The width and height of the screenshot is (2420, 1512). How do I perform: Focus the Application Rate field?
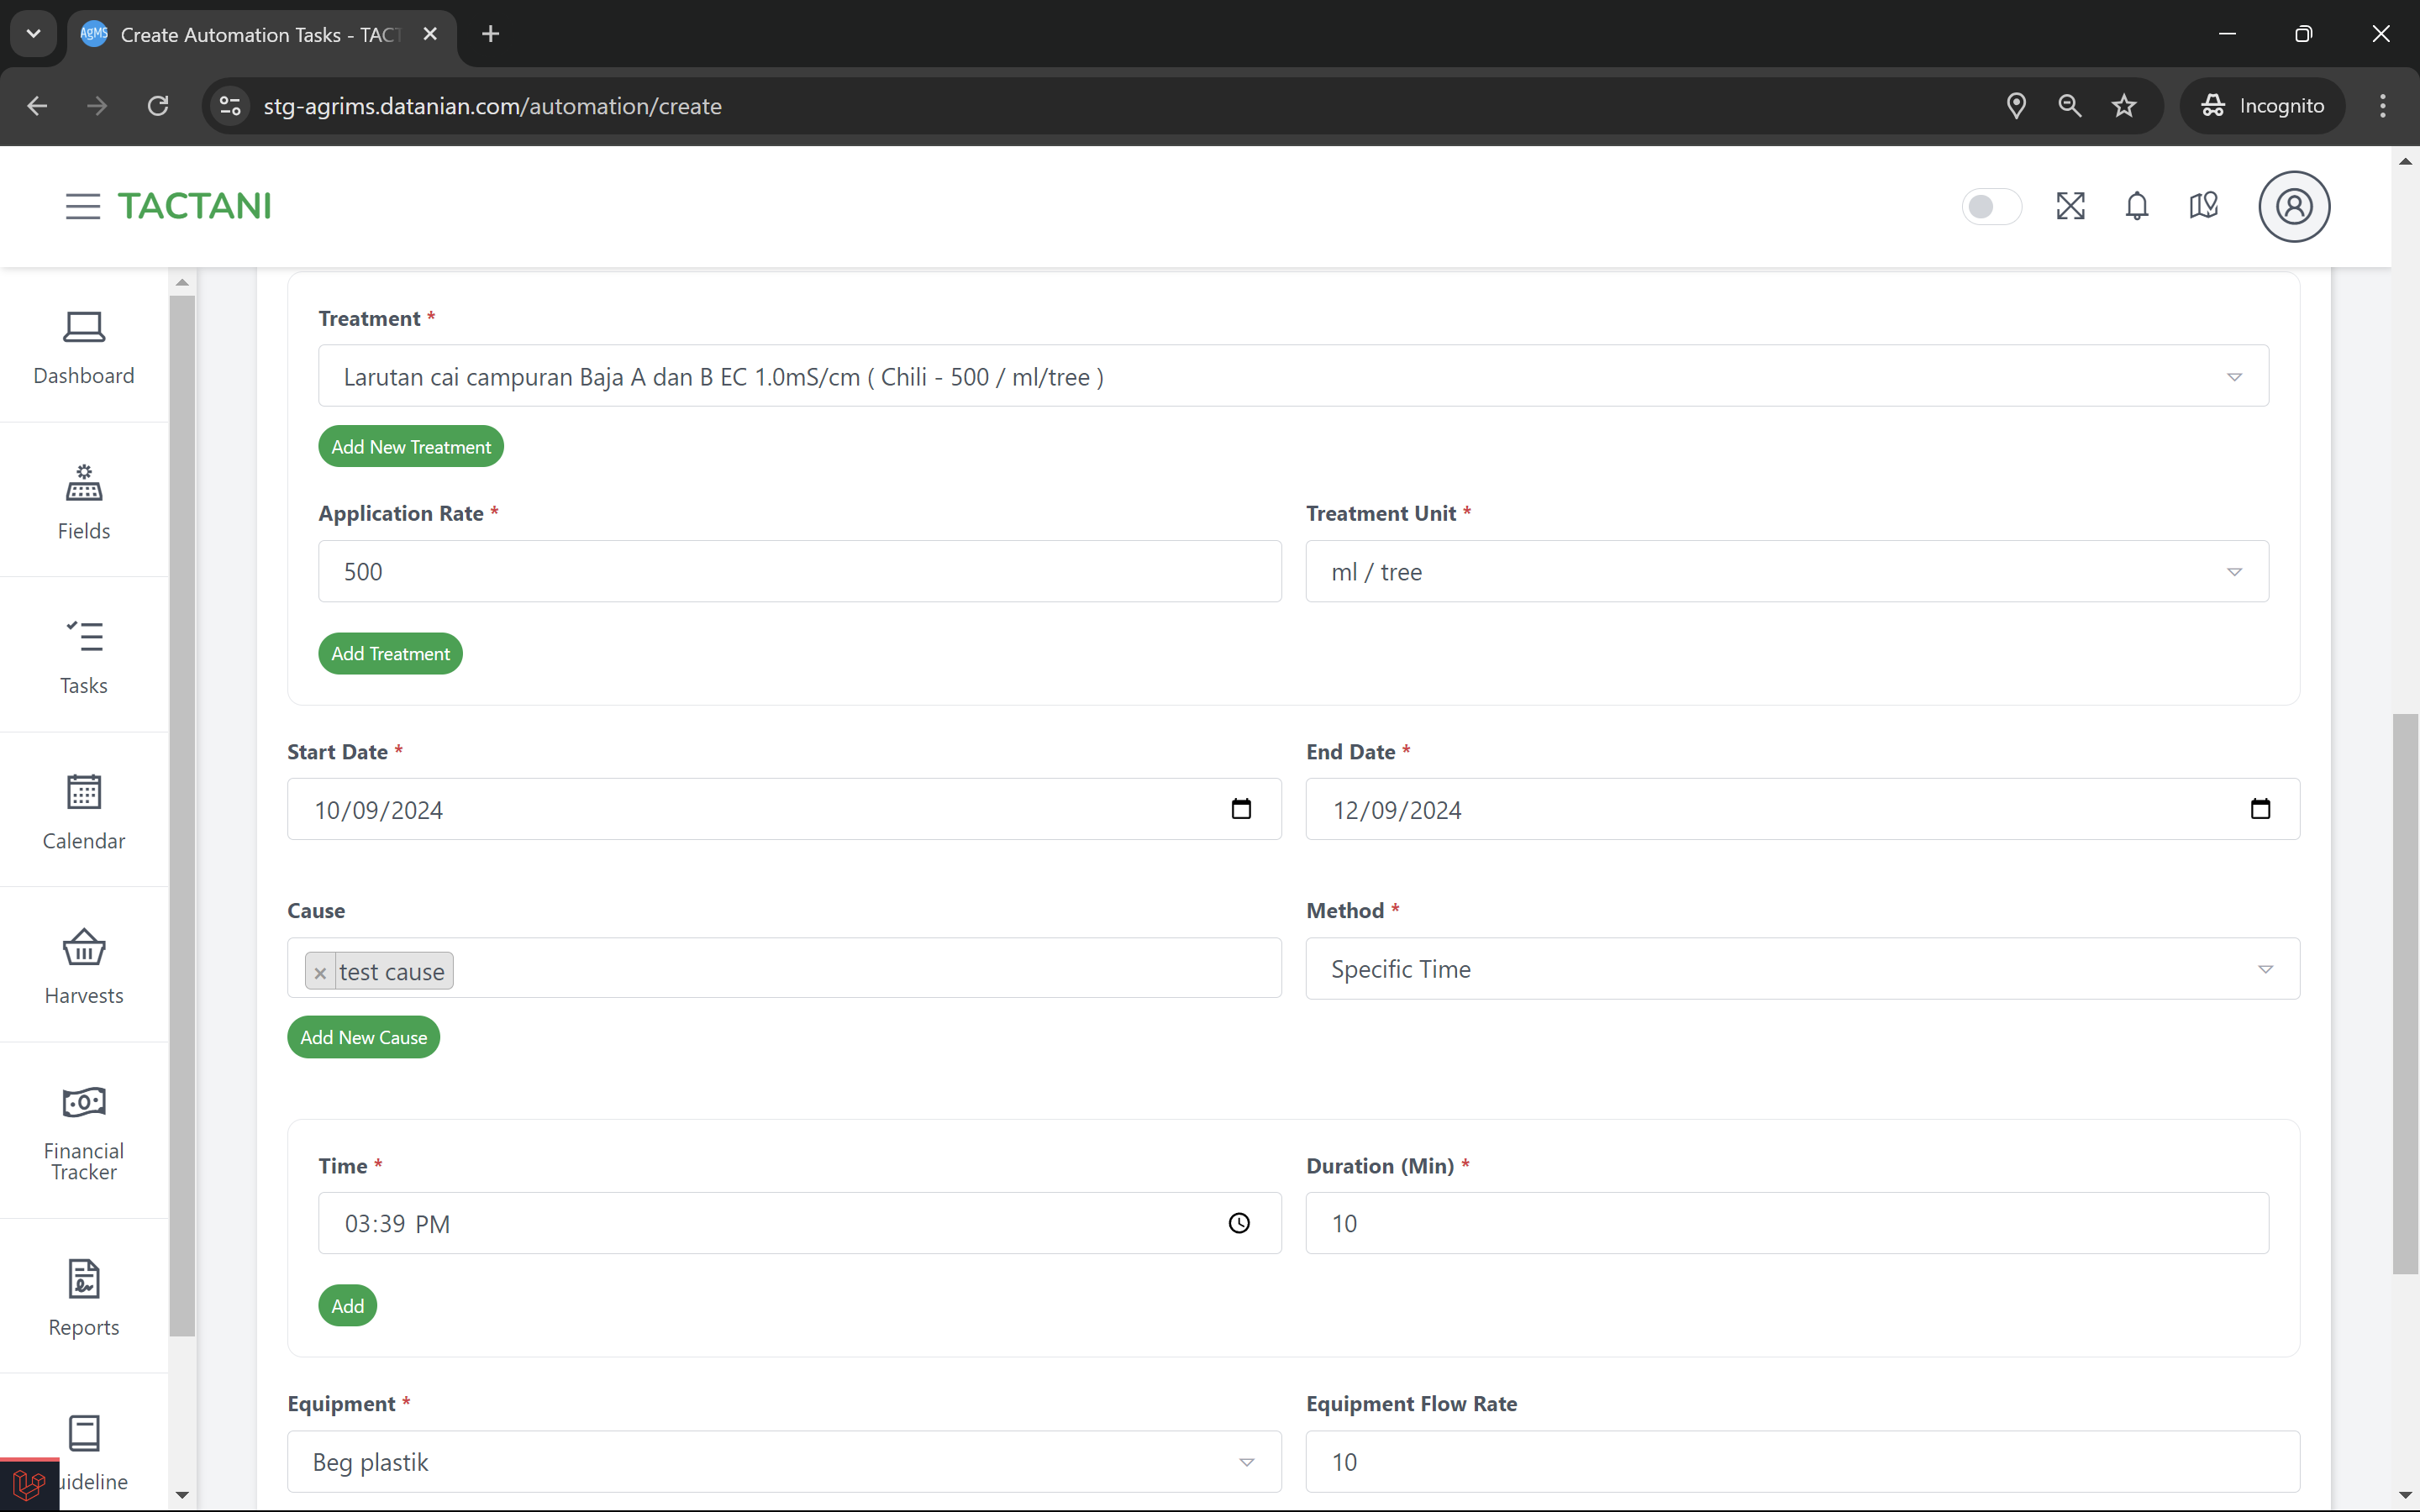point(799,571)
